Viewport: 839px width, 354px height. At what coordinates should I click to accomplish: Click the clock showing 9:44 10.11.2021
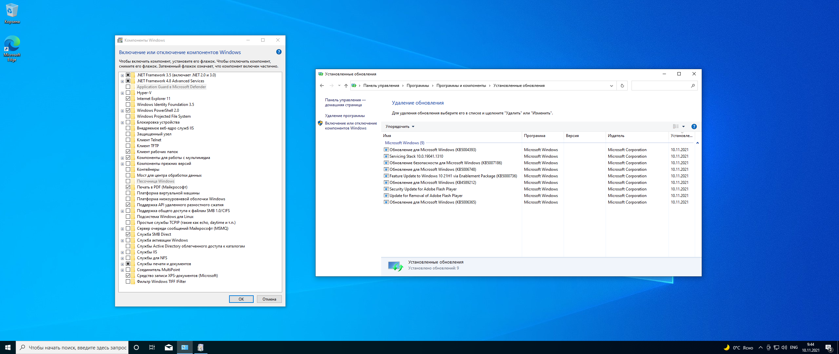point(810,347)
